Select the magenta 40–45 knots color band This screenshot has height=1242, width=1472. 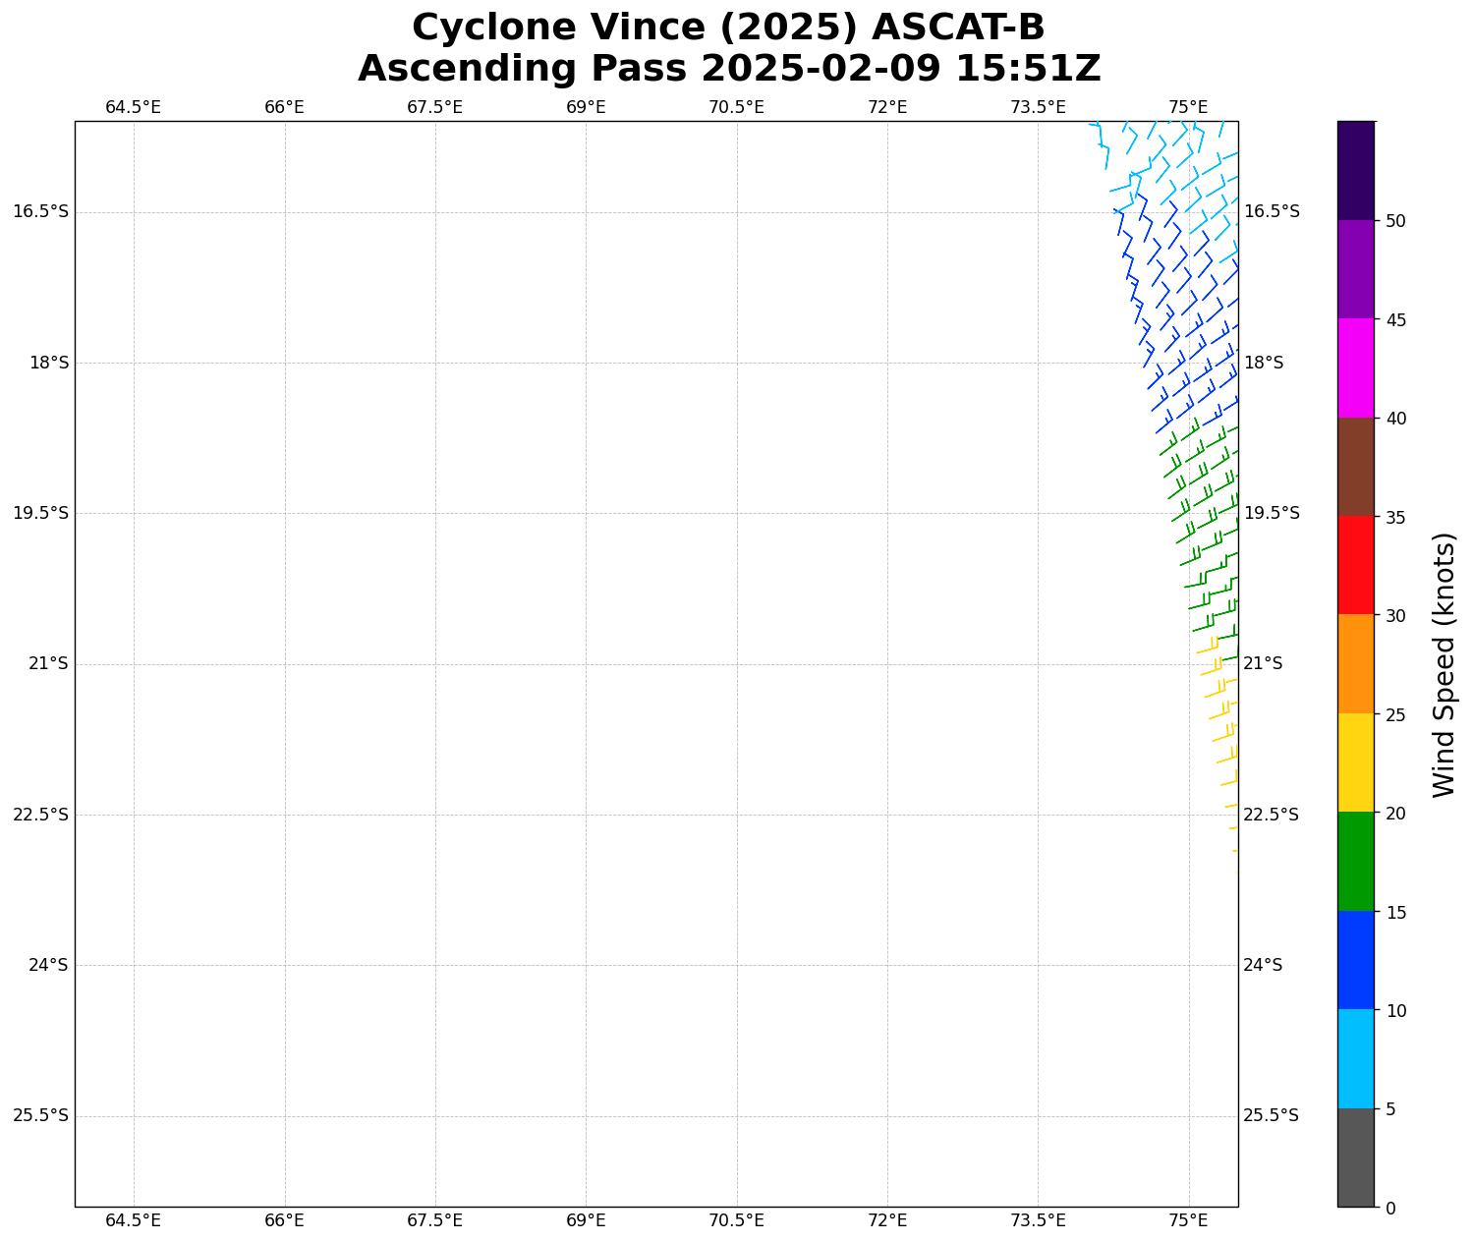point(1355,367)
